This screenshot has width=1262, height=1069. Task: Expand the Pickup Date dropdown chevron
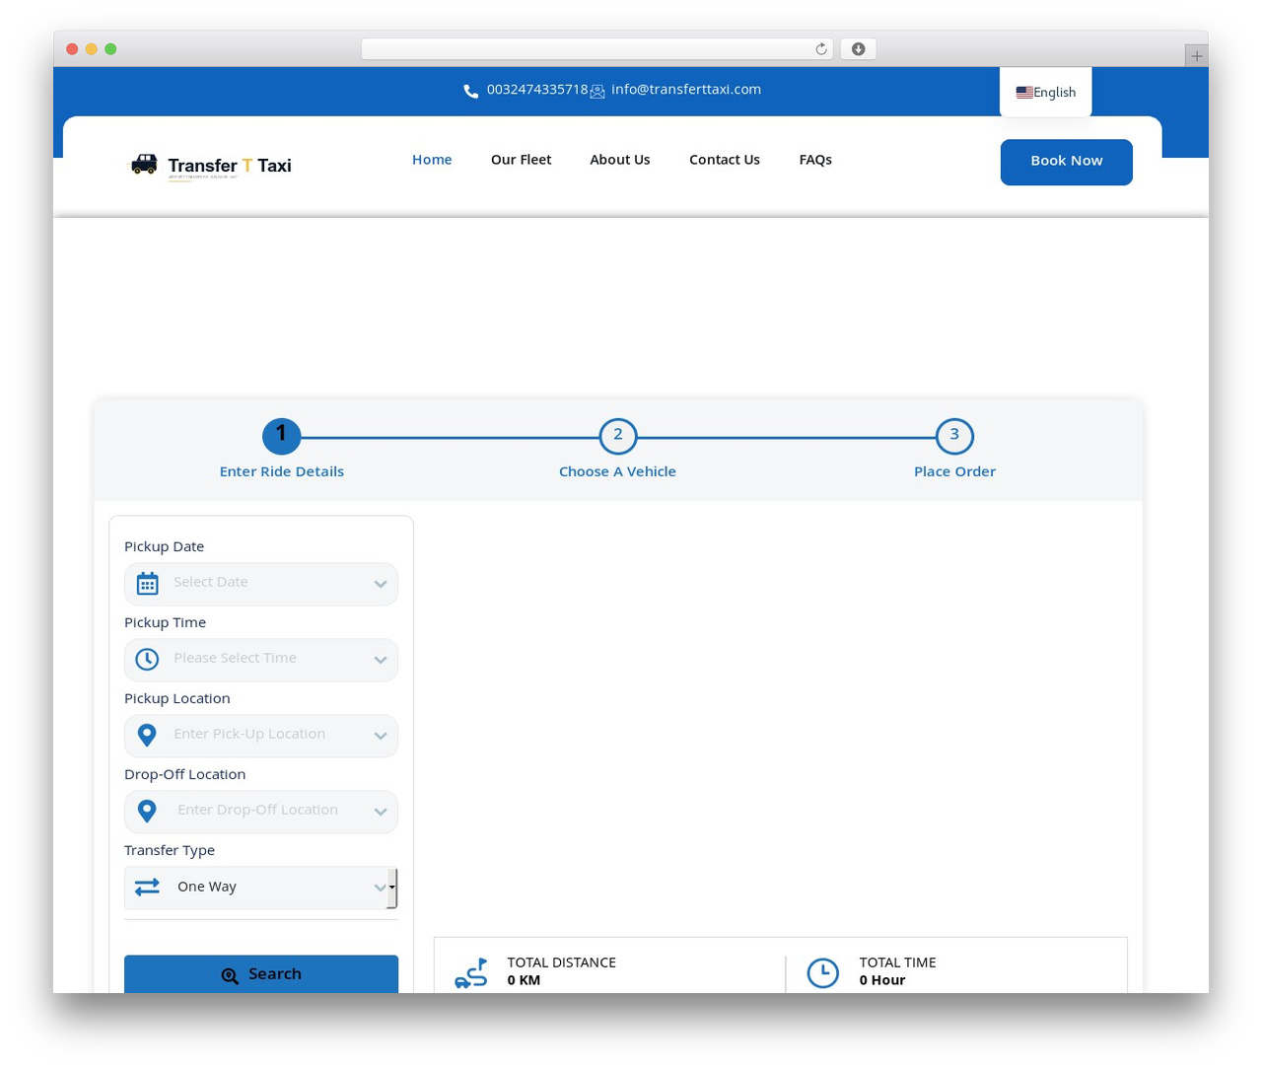tap(381, 585)
